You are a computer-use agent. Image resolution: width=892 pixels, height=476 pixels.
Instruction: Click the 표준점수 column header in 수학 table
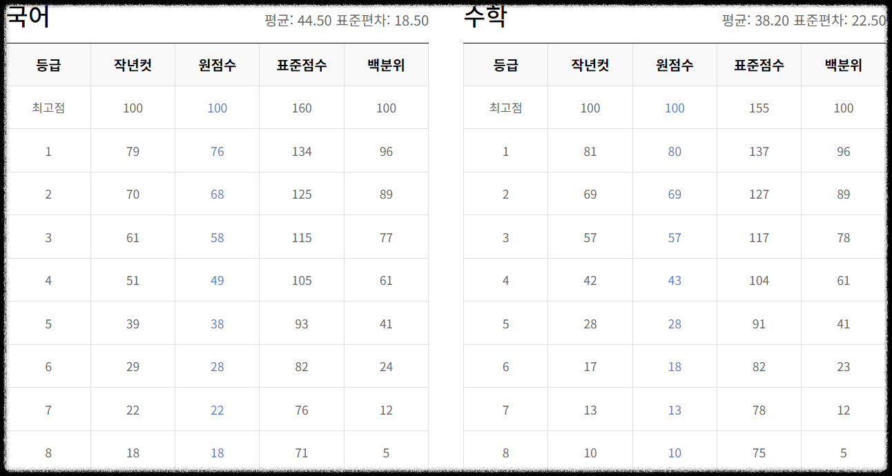pos(759,64)
